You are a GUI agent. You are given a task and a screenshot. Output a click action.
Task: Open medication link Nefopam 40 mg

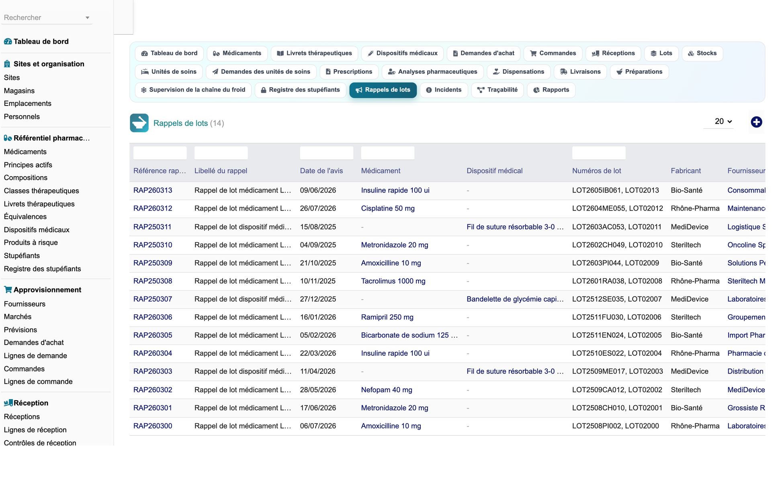click(387, 390)
